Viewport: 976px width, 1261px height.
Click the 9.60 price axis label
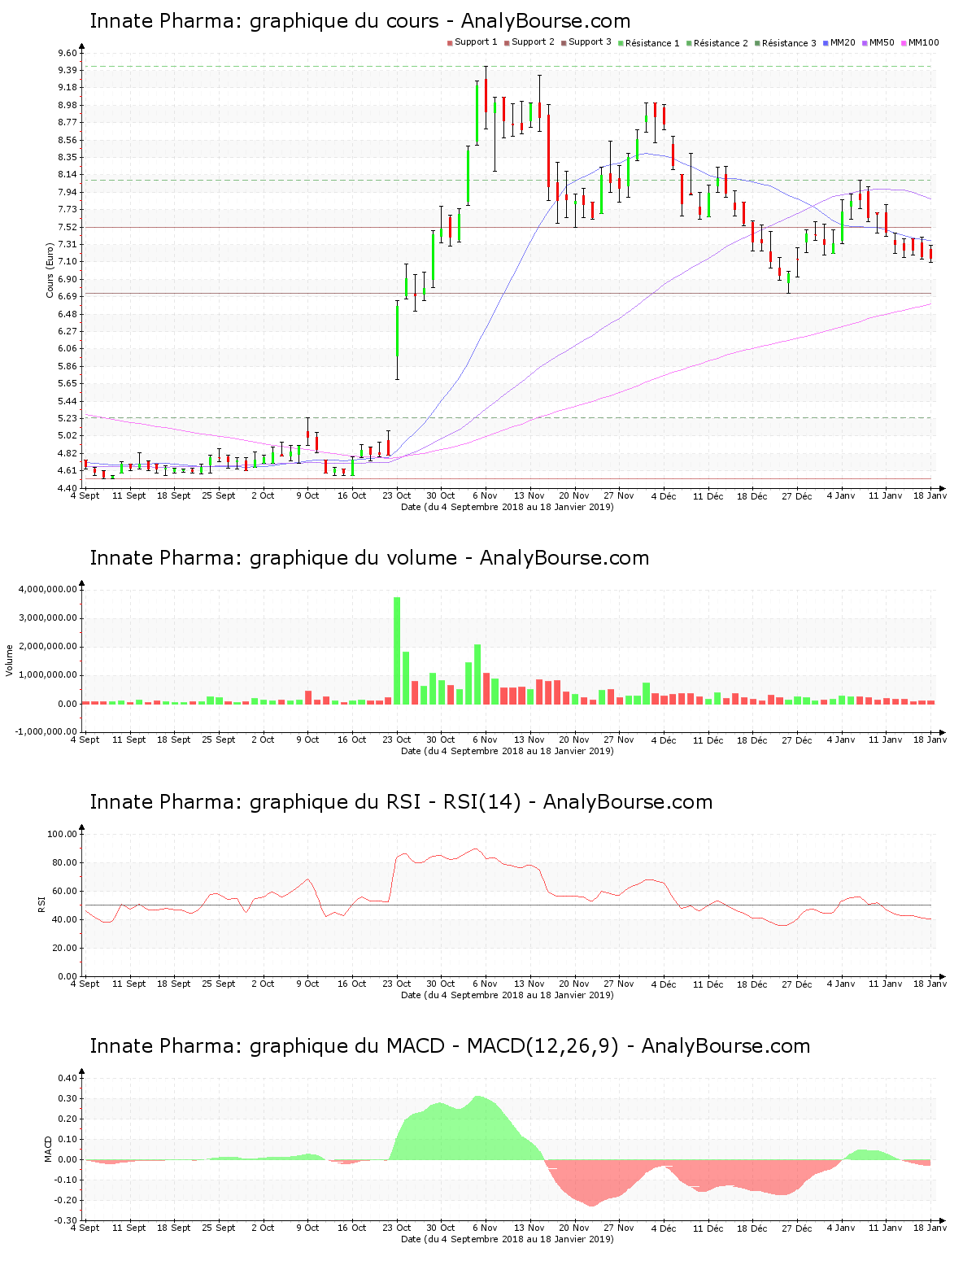(x=68, y=53)
